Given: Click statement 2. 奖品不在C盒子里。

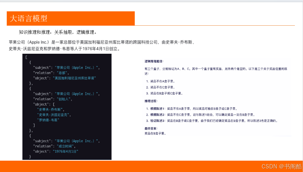Looking at the screenshot, I should 161,87.
